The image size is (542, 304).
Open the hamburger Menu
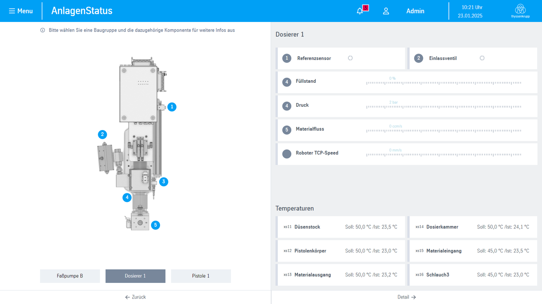[21, 11]
